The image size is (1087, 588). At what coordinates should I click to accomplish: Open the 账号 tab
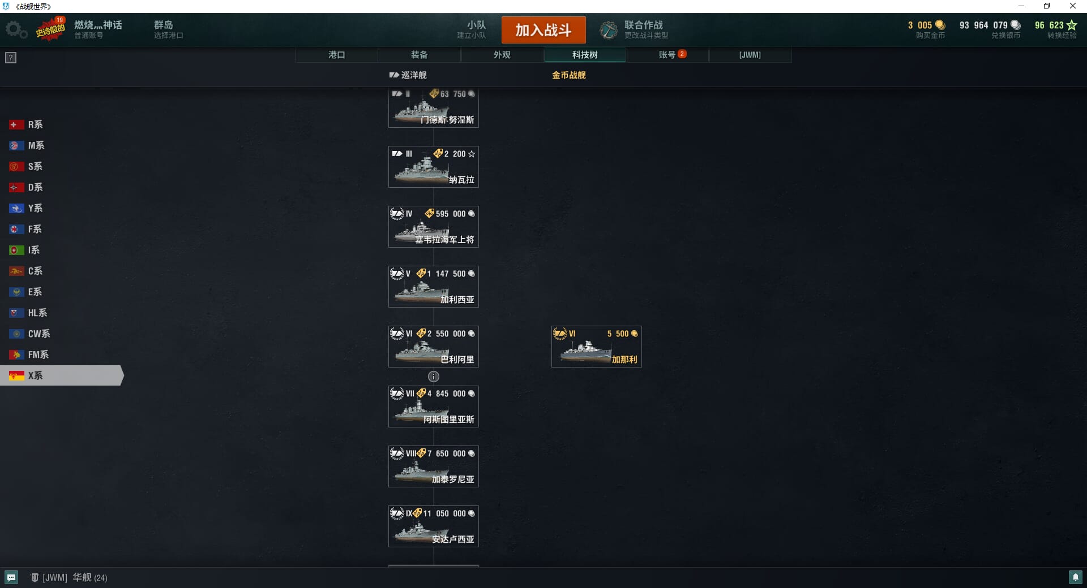pyautogui.click(x=667, y=55)
